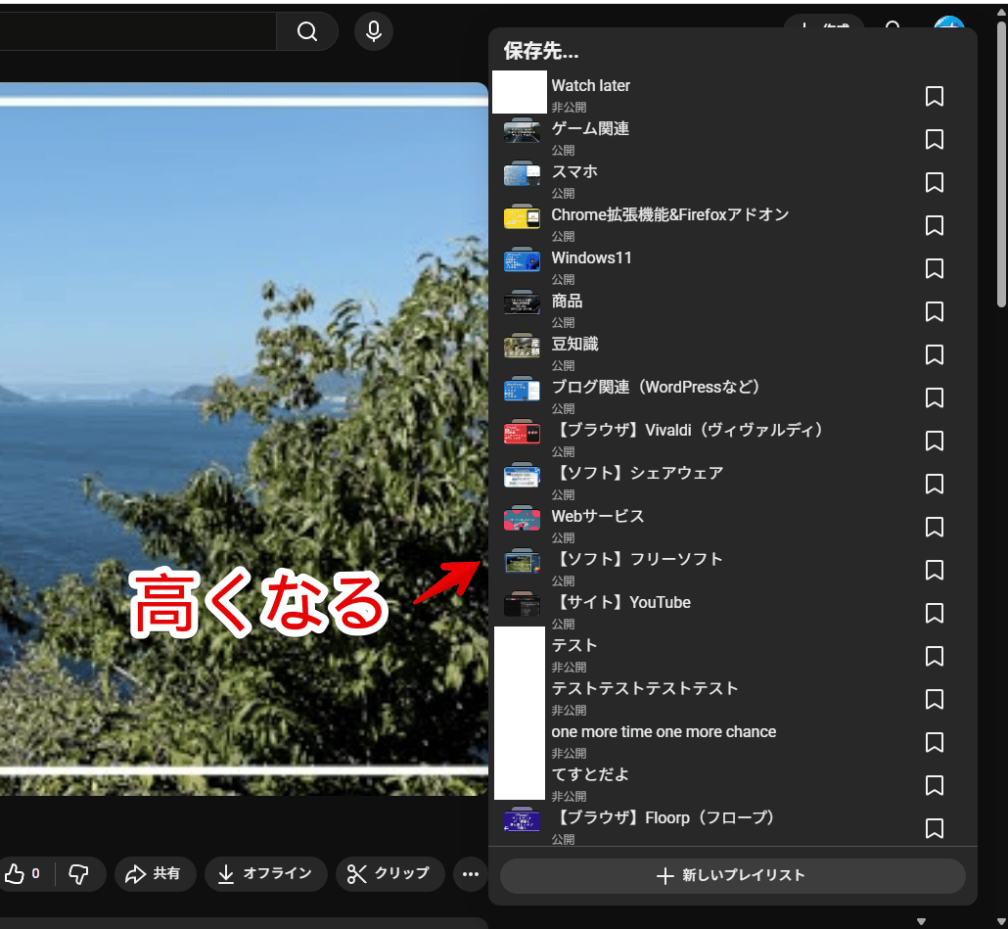Download video with オフライン button
The height and width of the screenshot is (929, 1008).
tap(264, 873)
